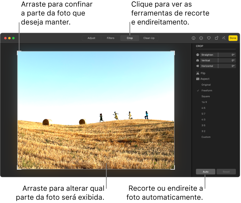Image resolution: width=241 pixels, height=203 pixels.
Task: Select the Square aspect ratio
Action: tap(206, 96)
